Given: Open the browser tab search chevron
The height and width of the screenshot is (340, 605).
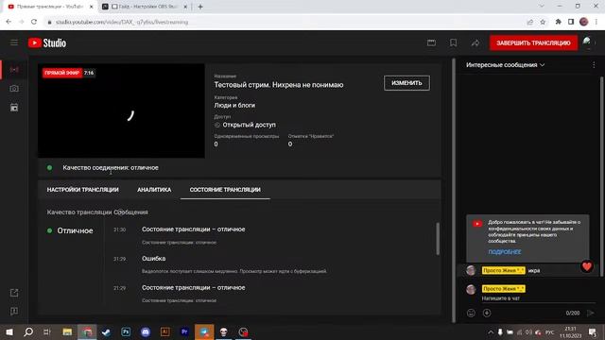Looking at the screenshot, I should tap(542, 7).
